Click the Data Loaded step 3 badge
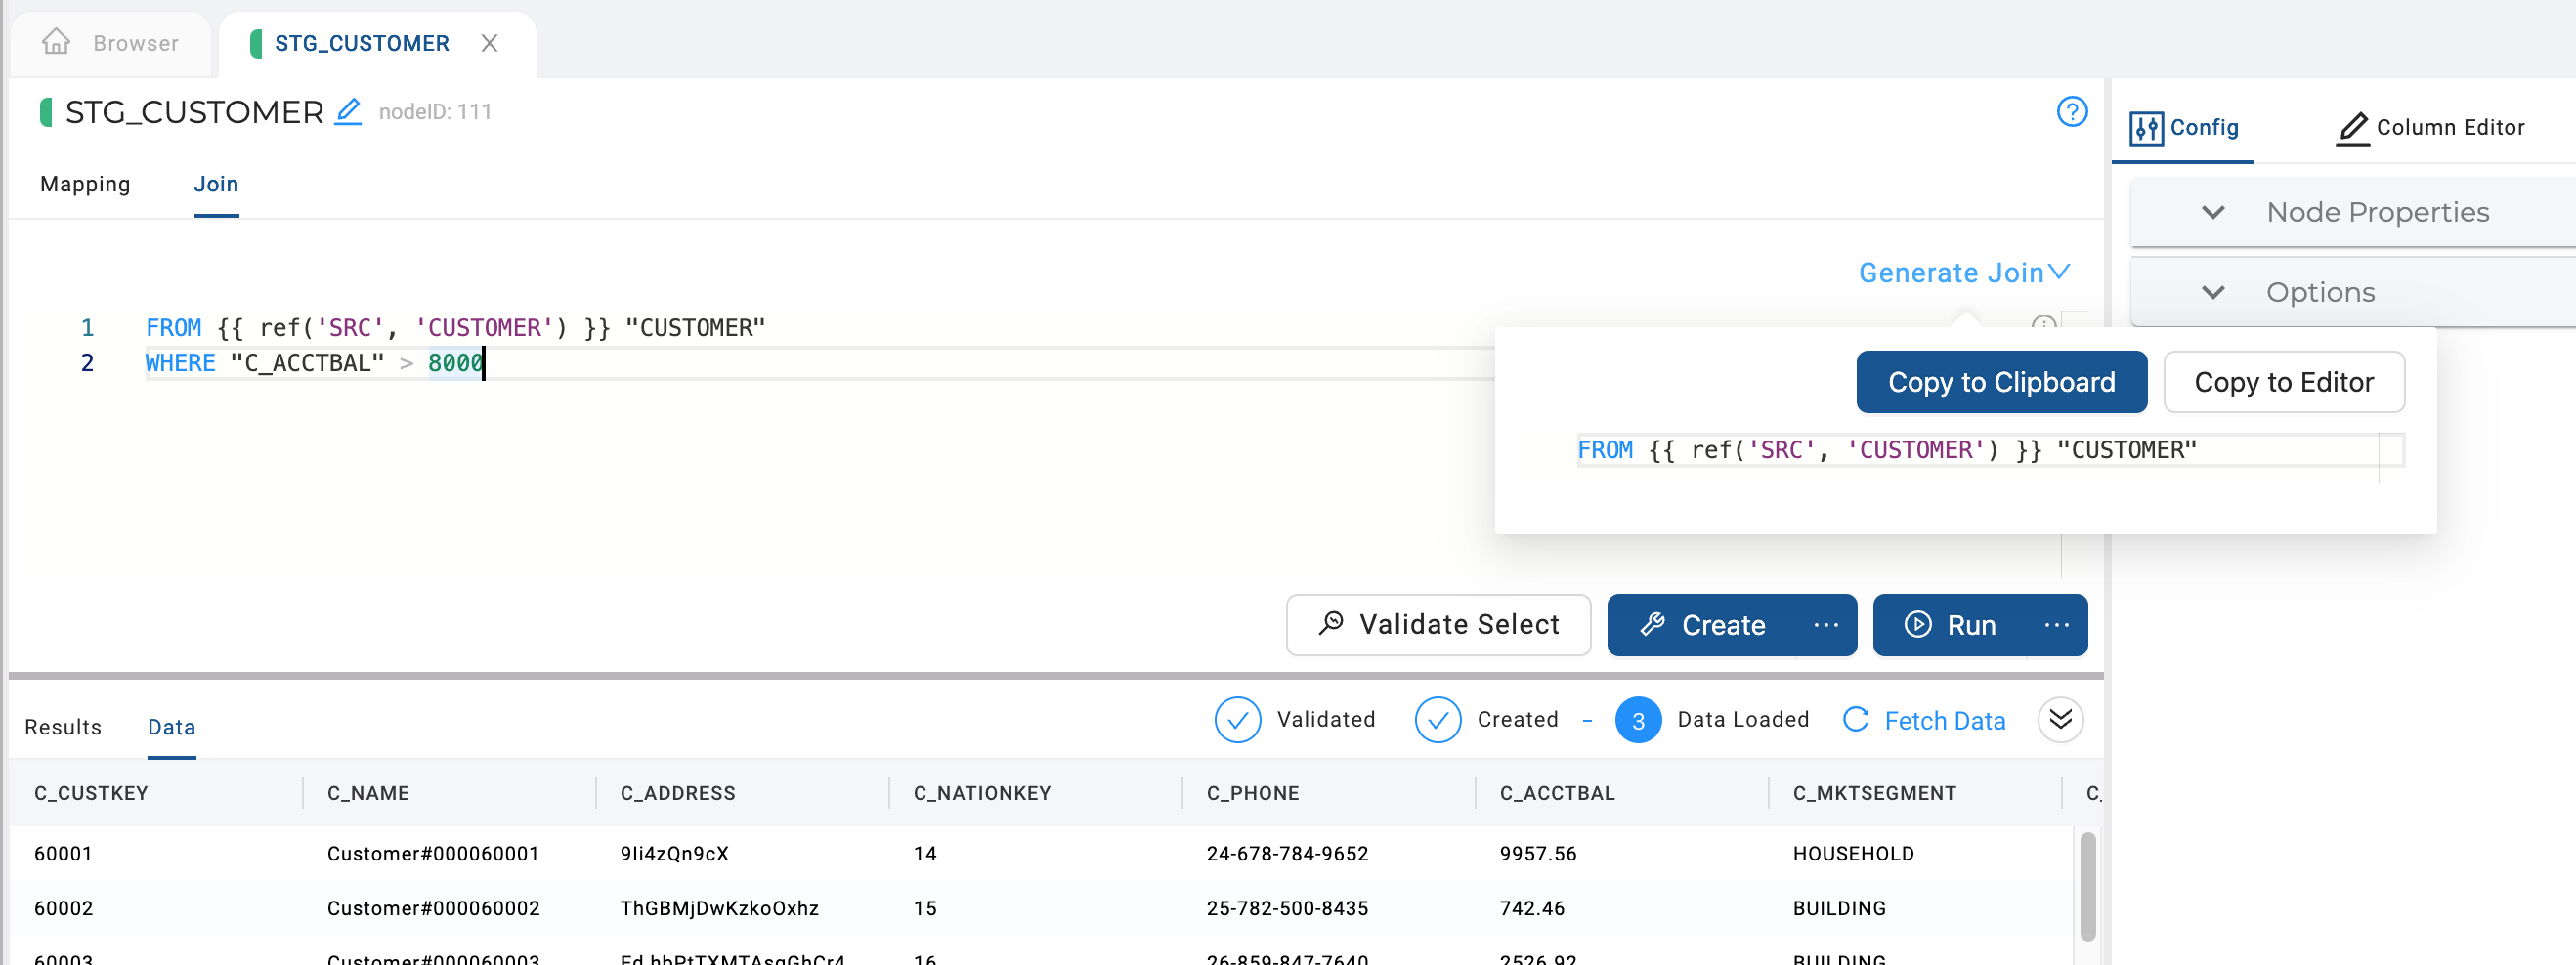2576x965 pixels. coord(1638,719)
